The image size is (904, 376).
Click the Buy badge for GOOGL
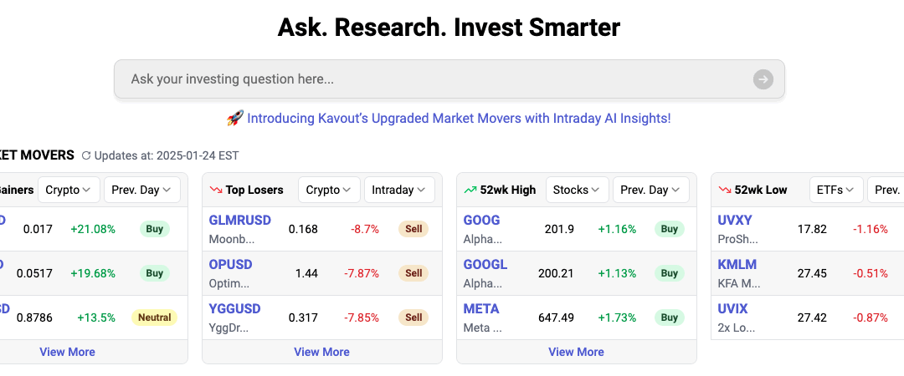click(x=669, y=273)
